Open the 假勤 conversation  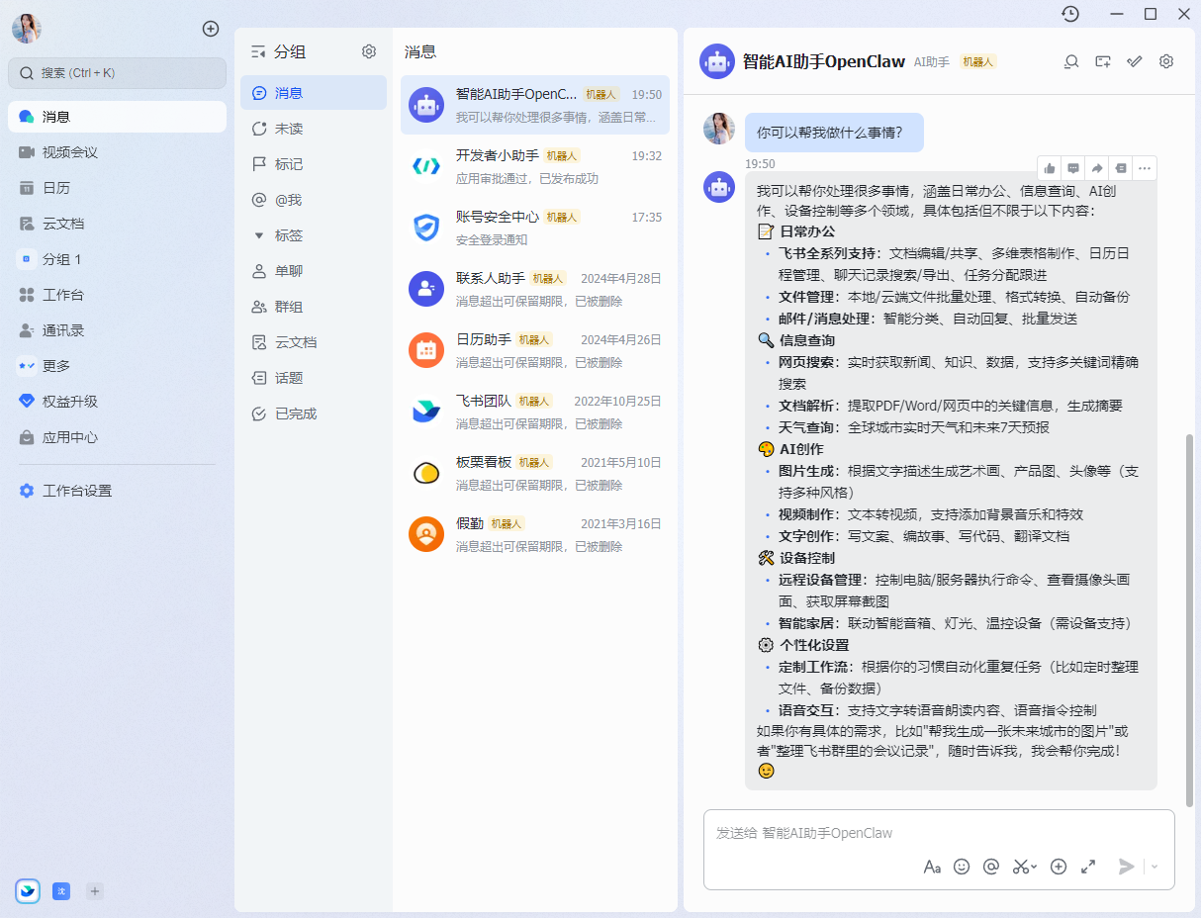[x=535, y=534]
